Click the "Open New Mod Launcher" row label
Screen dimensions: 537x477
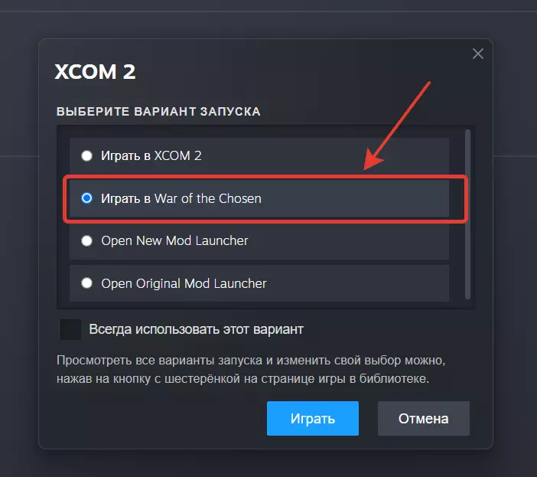tap(174, 240)
